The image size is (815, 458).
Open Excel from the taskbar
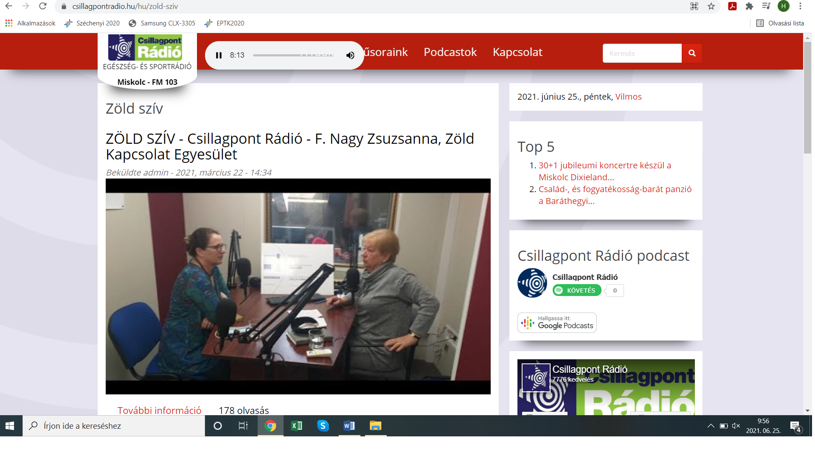[297, 426]
